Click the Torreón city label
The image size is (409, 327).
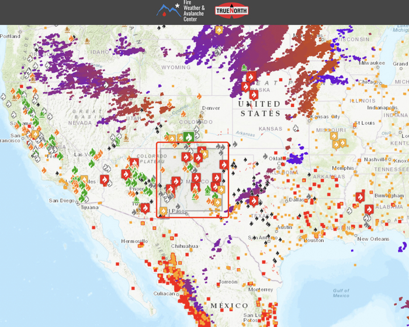(x=228, y=282)
